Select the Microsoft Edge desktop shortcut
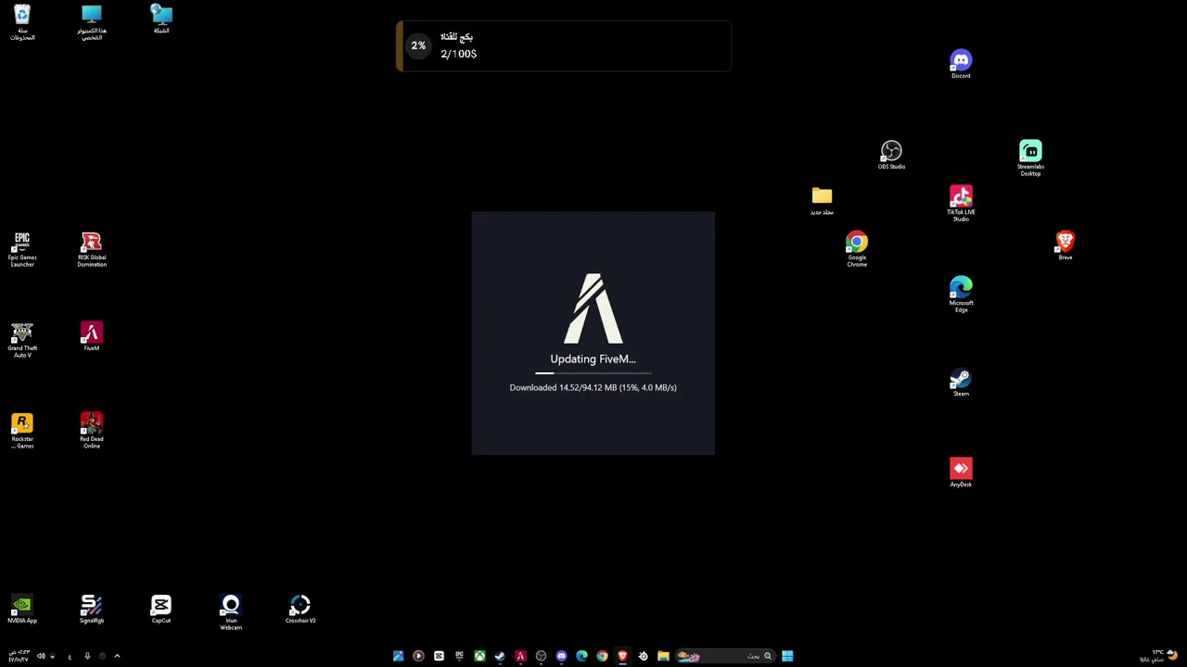 tap(961, 295)
